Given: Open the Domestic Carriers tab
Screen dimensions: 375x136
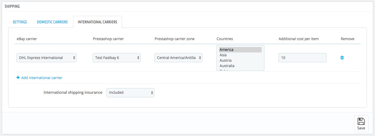Looking at the screenshot, I should click(x=52, y=22).
